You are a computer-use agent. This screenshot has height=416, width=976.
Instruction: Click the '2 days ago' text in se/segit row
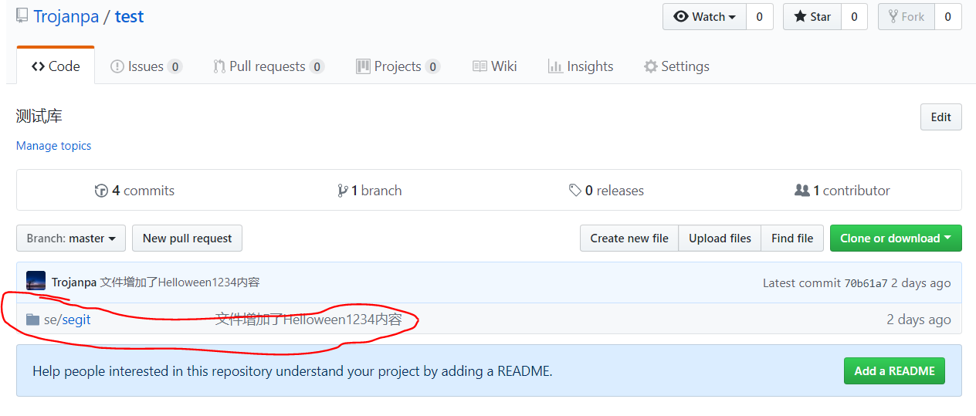919,320
